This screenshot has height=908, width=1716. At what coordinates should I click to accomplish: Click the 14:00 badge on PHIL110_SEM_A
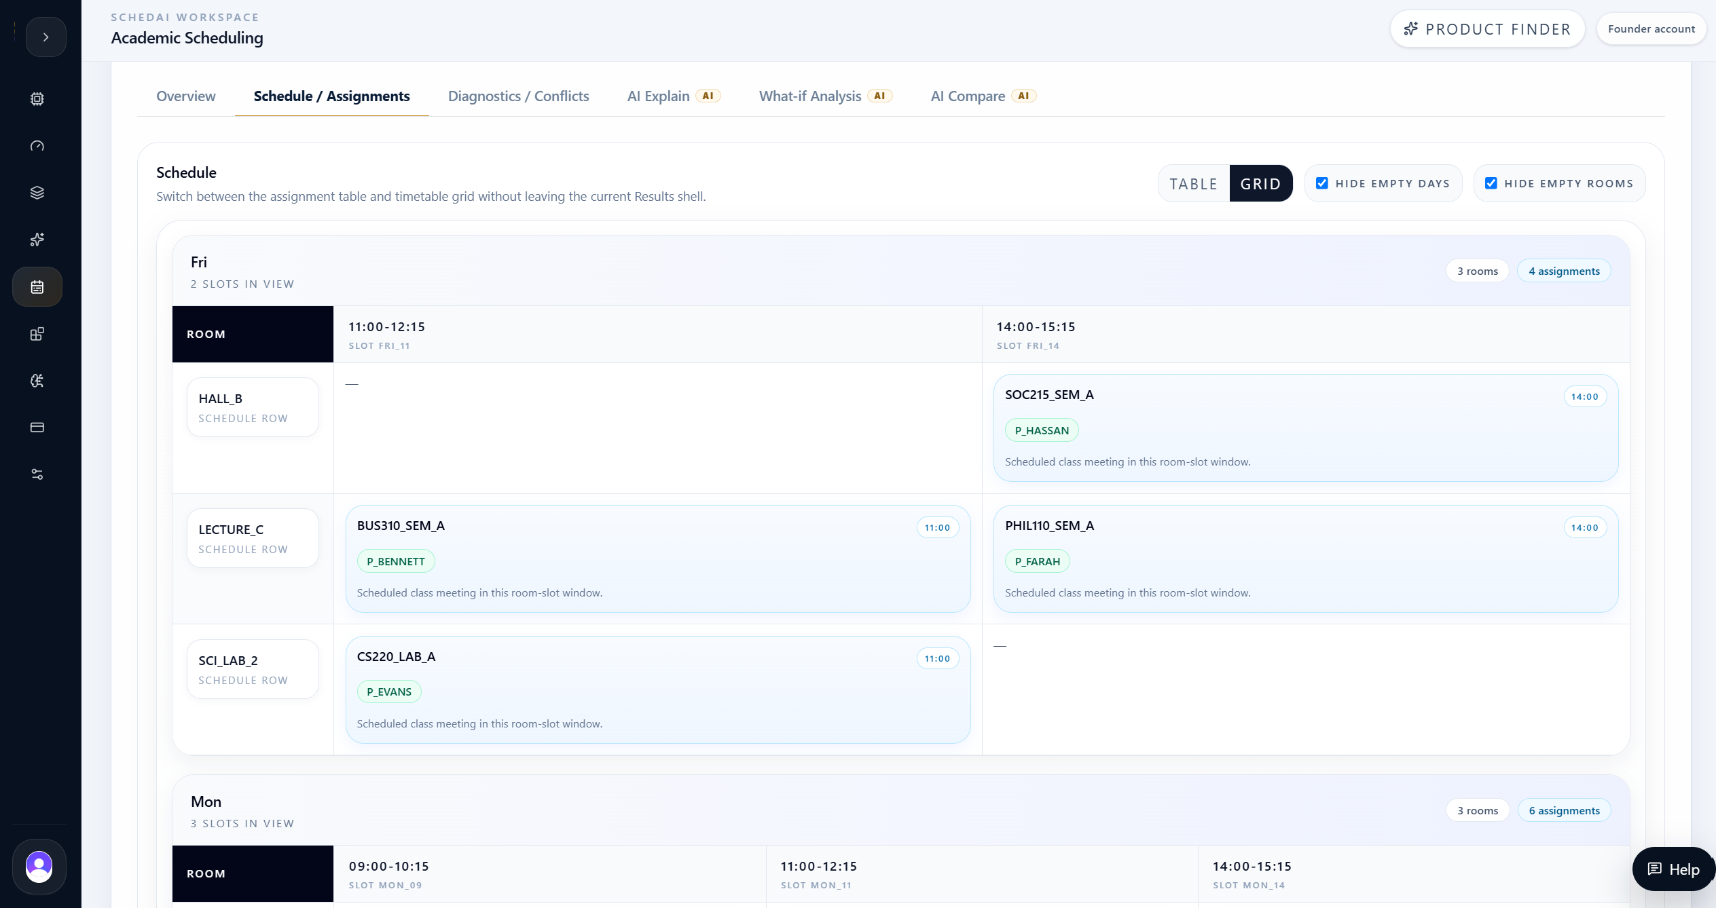[1585, 527]
